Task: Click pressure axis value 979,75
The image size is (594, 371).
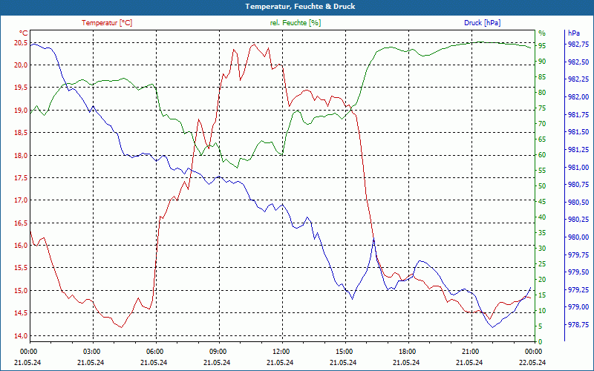Action: pyautogui.click(x=578, y=255)
